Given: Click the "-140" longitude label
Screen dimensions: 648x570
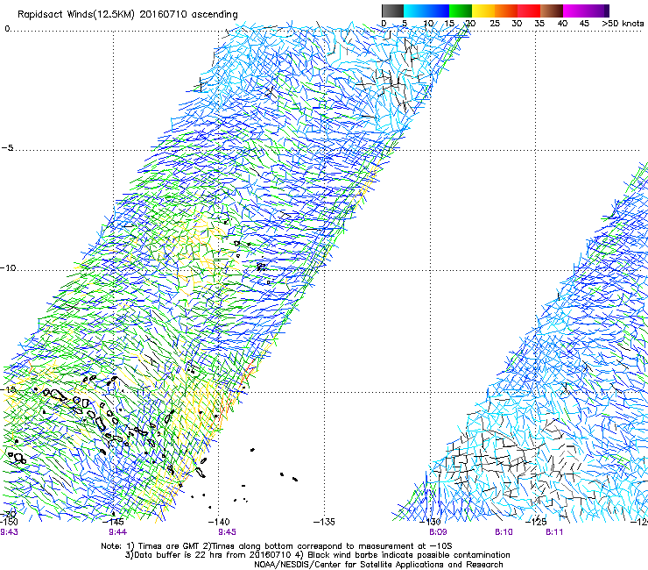Looking at the screenshot, I should tap(219, 522).
